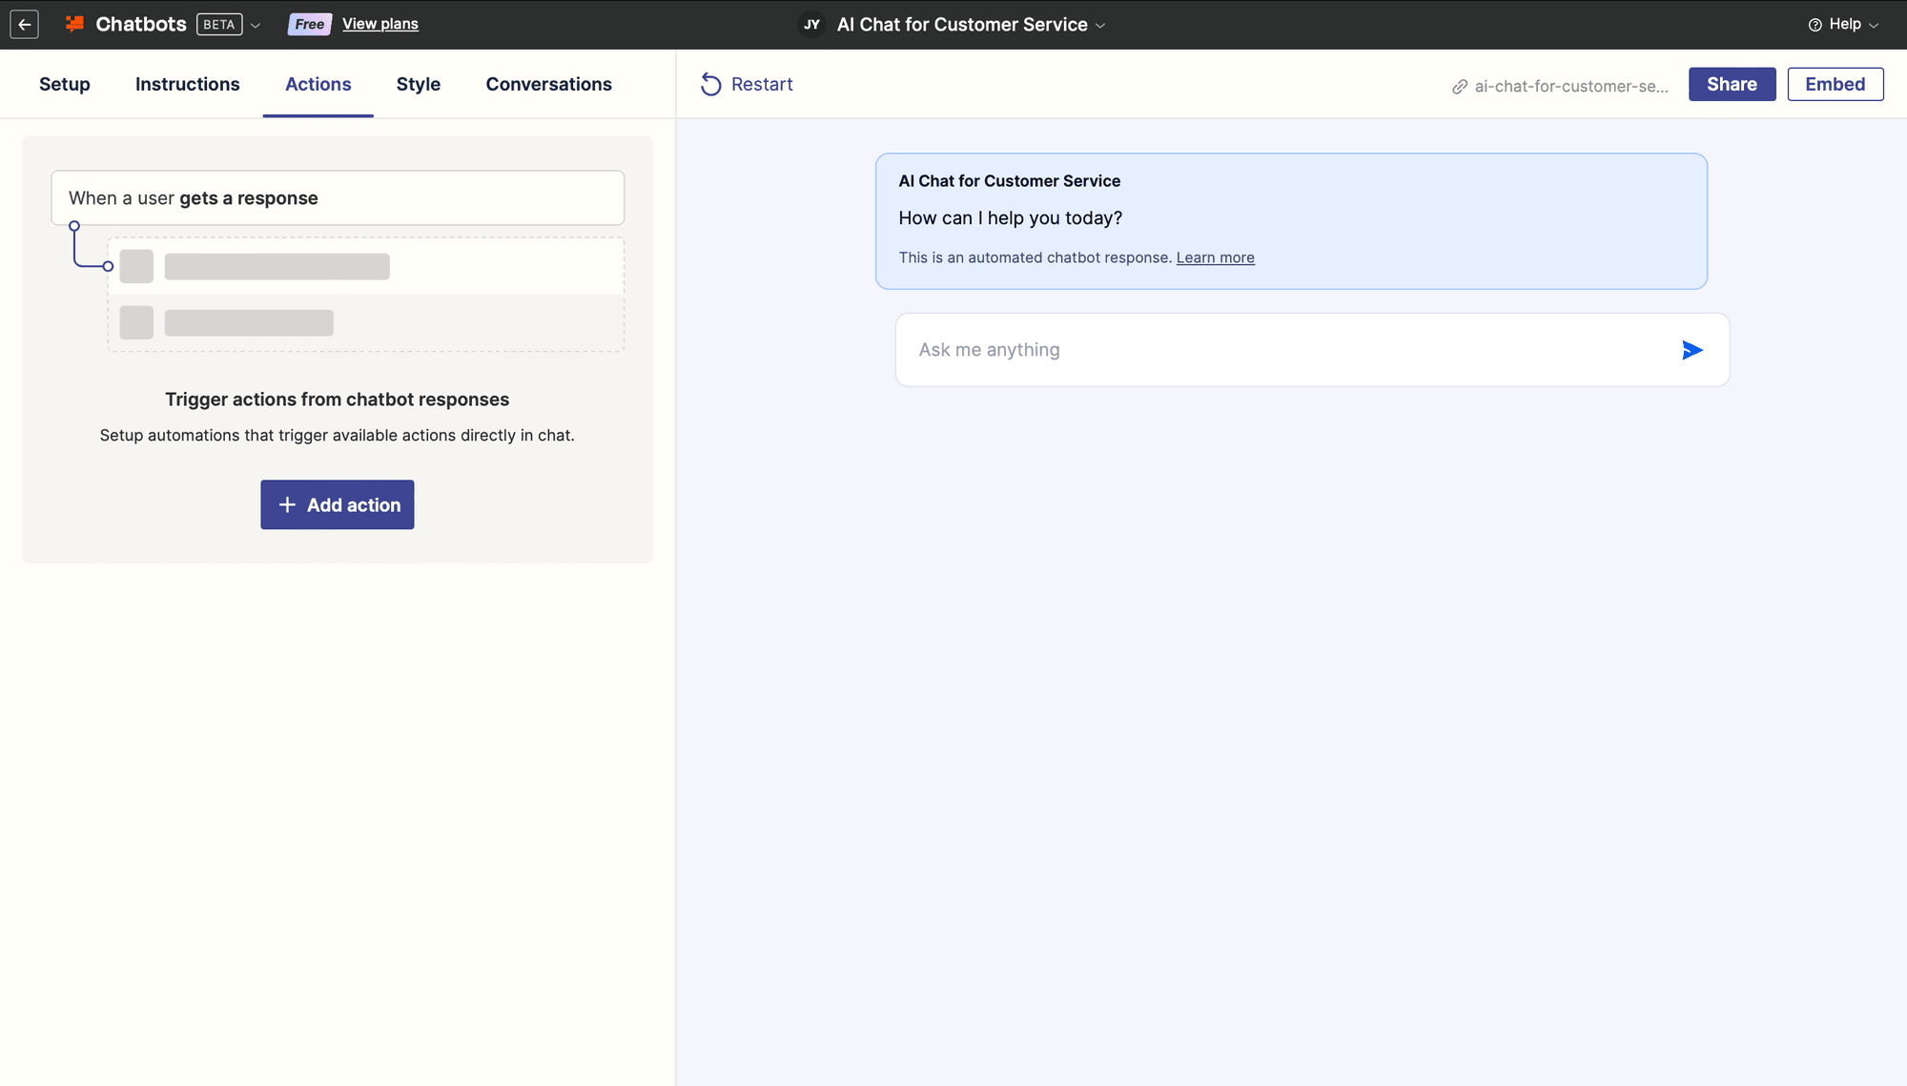Click the back arrow navigation icon

click(x=24, y=24)
